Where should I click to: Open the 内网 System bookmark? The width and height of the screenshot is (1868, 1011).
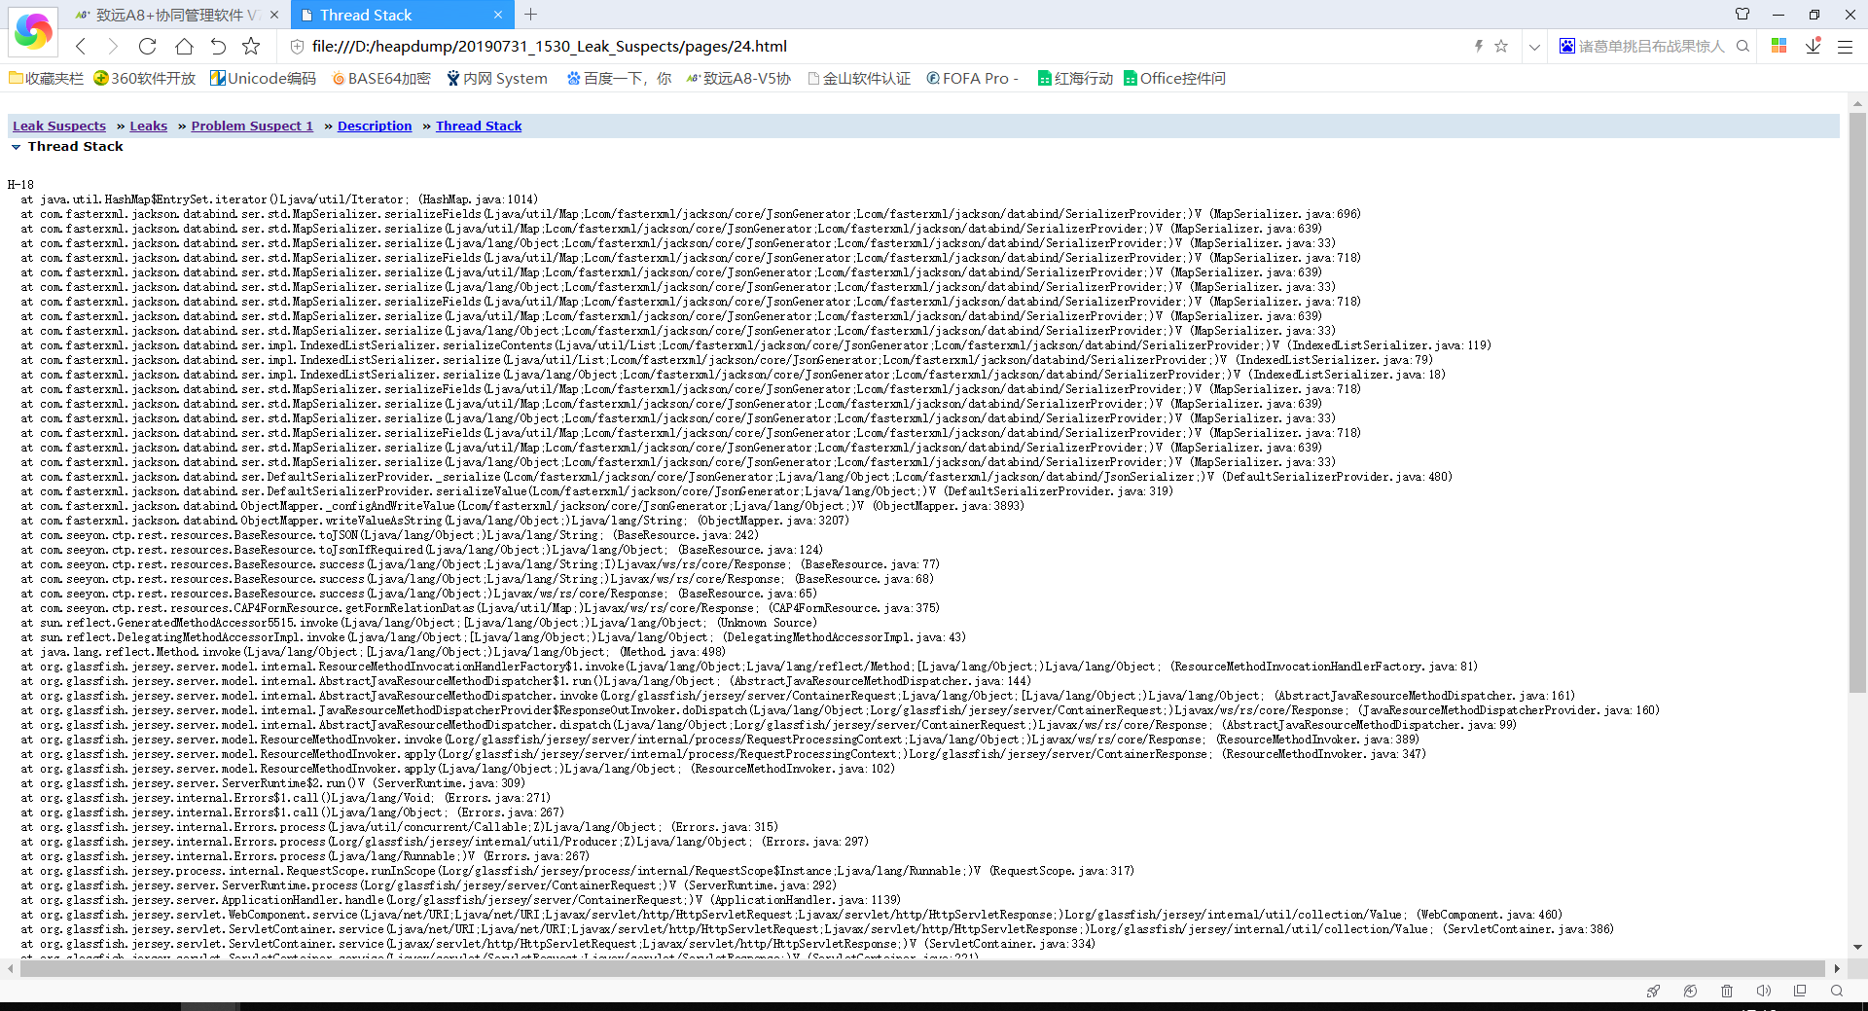click(x=497, y=78)
